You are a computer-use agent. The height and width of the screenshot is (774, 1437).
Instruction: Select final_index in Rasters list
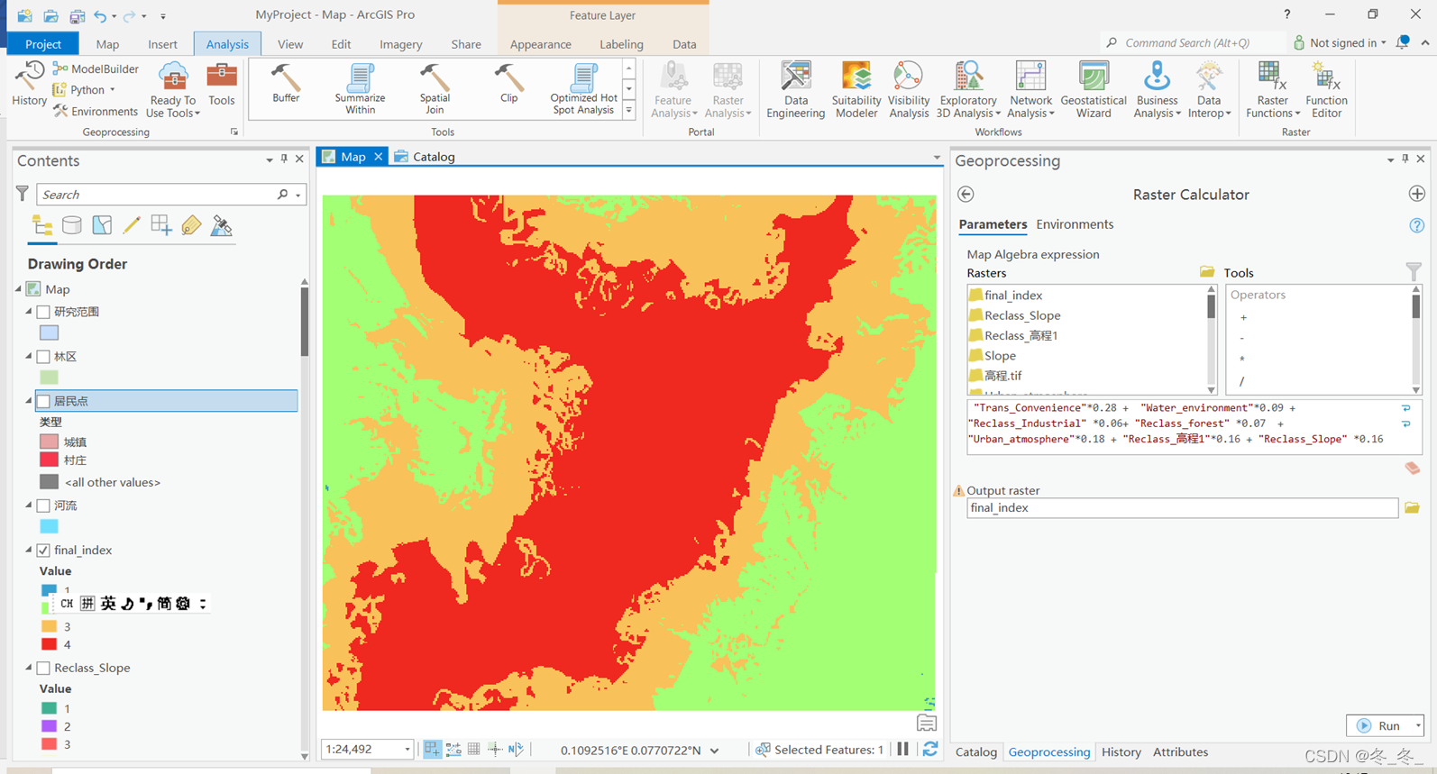1013,296
